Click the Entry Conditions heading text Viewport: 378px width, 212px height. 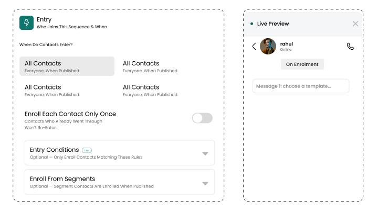[x=54, y=150]
